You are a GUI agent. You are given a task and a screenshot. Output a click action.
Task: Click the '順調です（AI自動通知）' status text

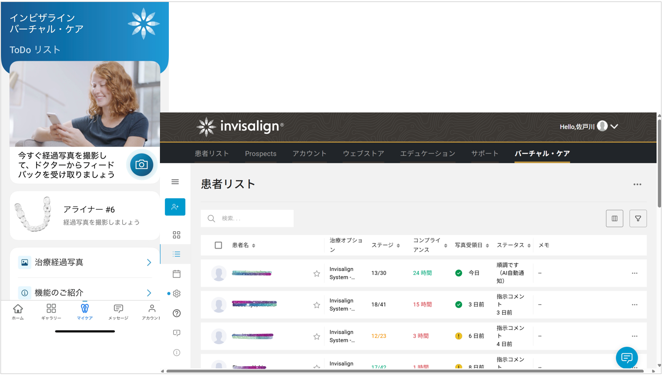(x=510, y=273)
